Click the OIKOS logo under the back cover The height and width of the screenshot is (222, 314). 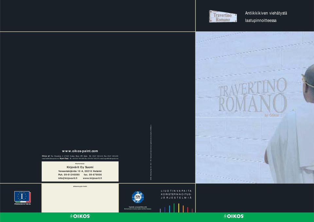[x=80, y=216]
